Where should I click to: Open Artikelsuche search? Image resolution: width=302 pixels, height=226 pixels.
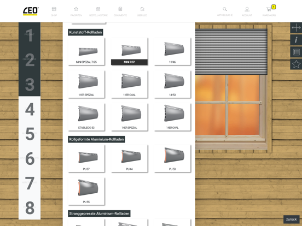click(x=225, y=11)
